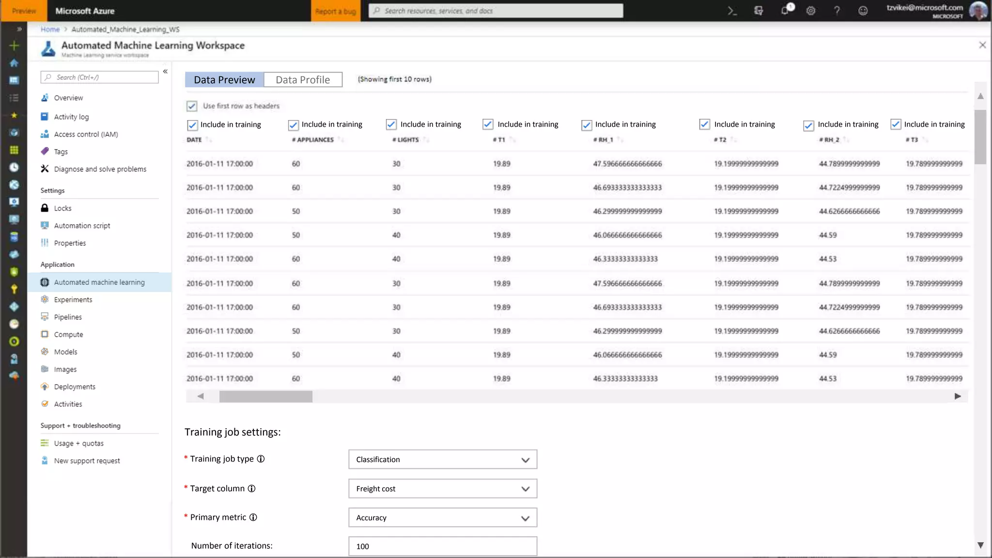Image resolution: width=992 pixels, height=558 pixels.
Task: Focus the workspace menu search field
Action: point(99,77)
